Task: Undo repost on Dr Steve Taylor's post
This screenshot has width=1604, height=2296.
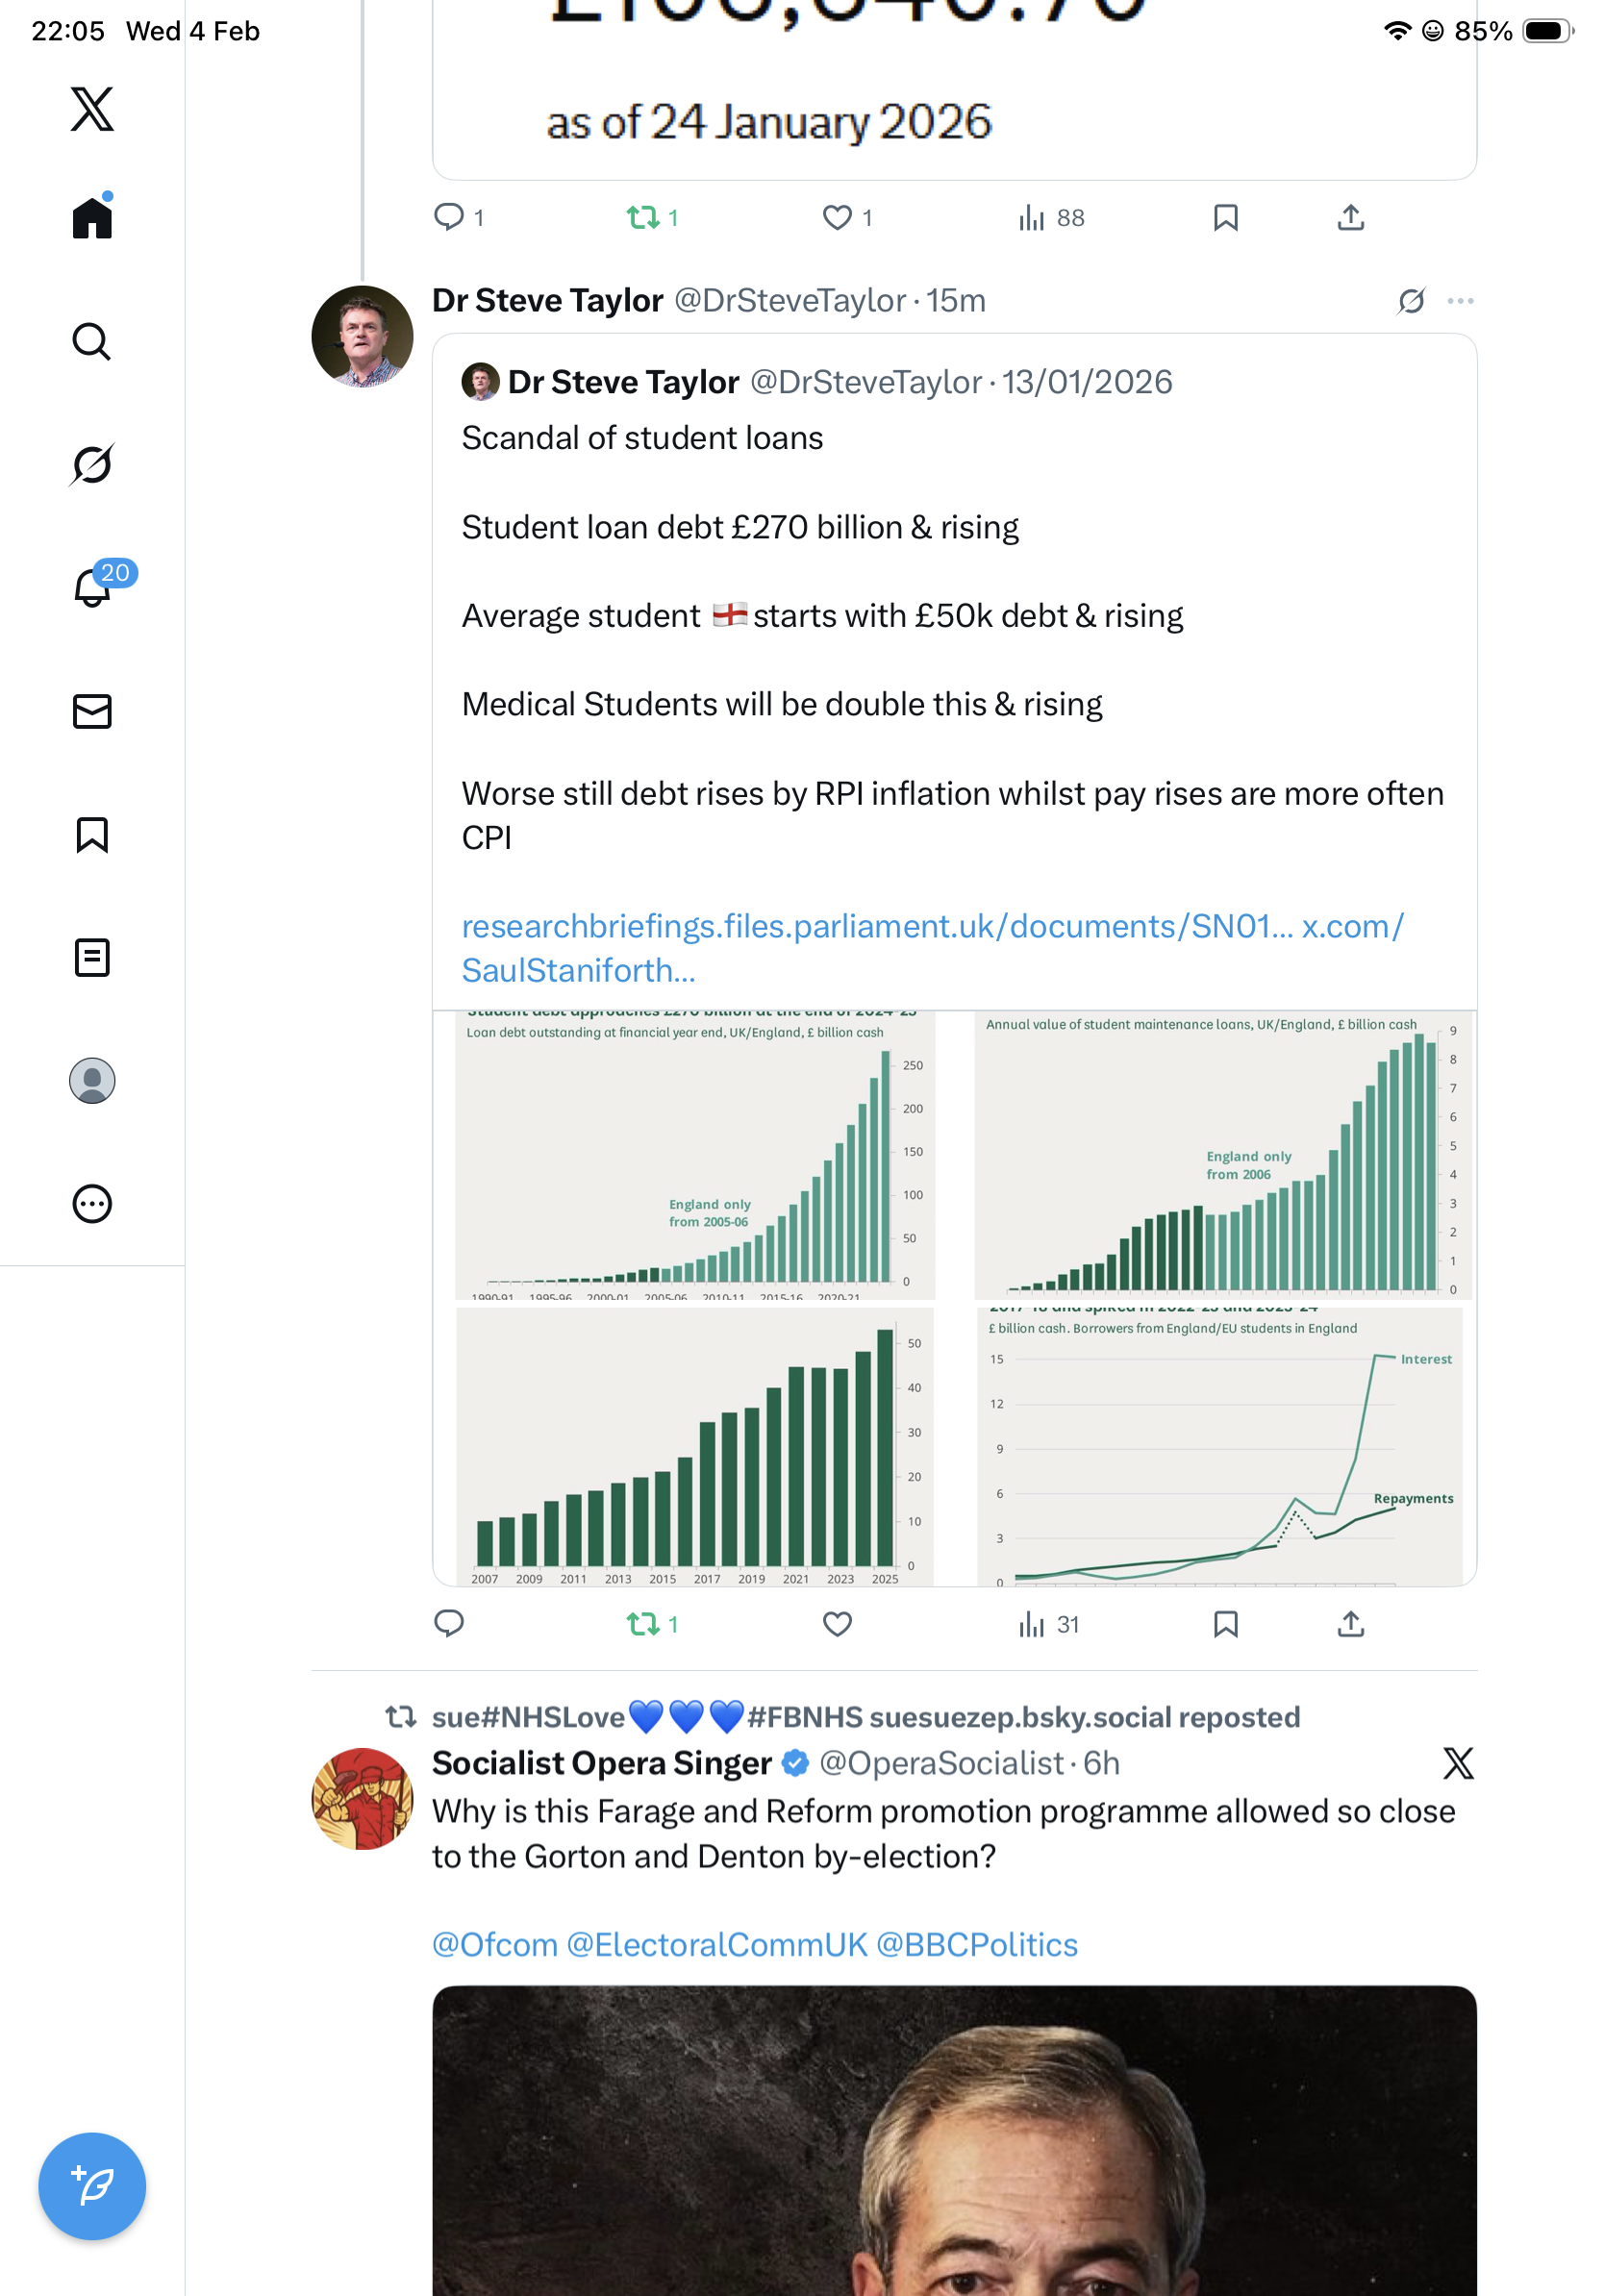Action: coord(643,1624)
